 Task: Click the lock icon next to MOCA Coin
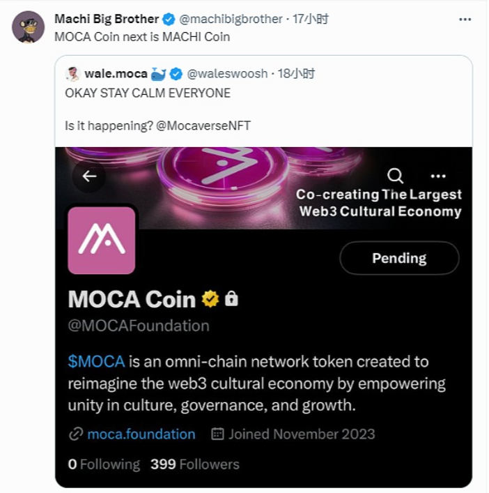231,299
